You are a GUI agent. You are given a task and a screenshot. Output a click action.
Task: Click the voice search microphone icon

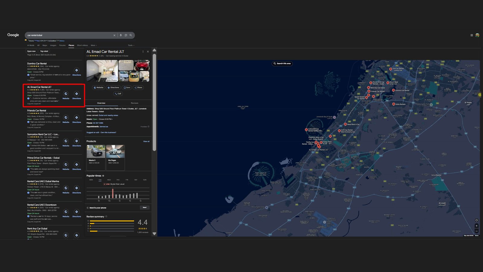121,35
